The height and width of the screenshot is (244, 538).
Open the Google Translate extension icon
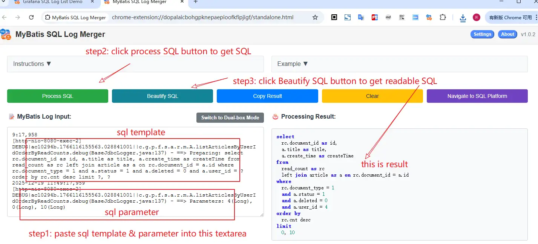point(361,17)
